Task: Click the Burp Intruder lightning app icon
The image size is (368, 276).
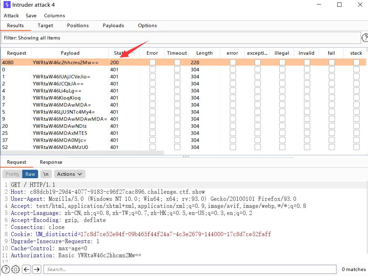Action: click(x=7, y=5)
